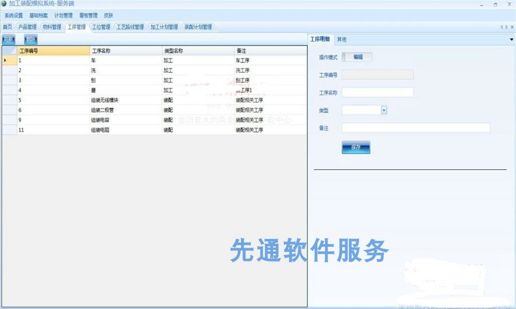
Task: Select the 车 cell in 工序名称 column
Action: (126, 61)
